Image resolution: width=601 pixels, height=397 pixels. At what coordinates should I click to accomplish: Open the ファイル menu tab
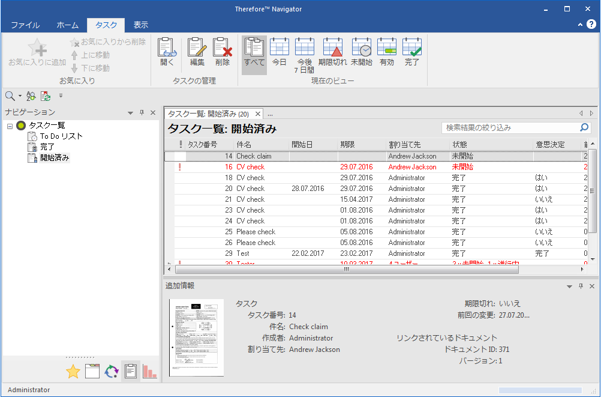pyautogui.click(x=25, y=25)
